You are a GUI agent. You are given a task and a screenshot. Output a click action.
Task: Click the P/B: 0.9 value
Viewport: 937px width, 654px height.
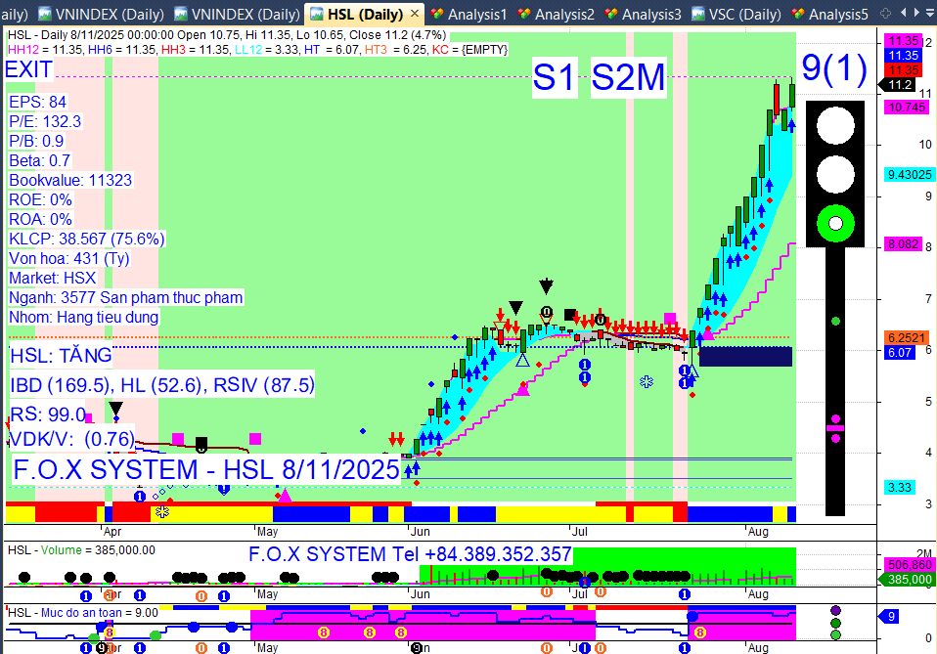pyautogui.click(x=36, y=141)
